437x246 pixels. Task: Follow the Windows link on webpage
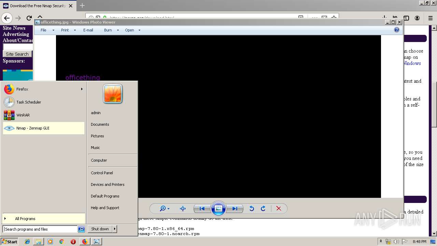(412, 63)
